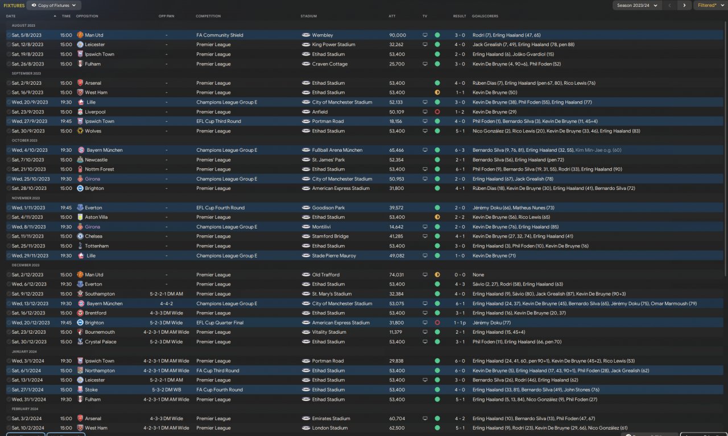
Task: Click the Brentford club badge icon
Action: point(80,313)
